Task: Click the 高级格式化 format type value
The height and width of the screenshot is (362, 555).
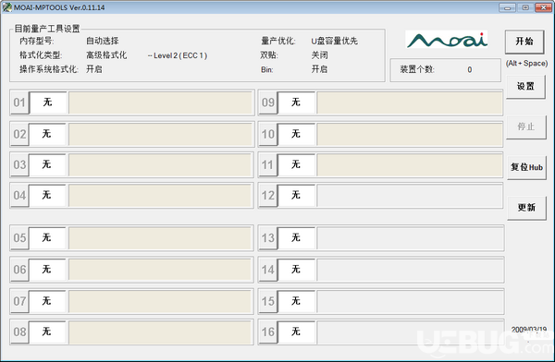Action: click(106, 55)
